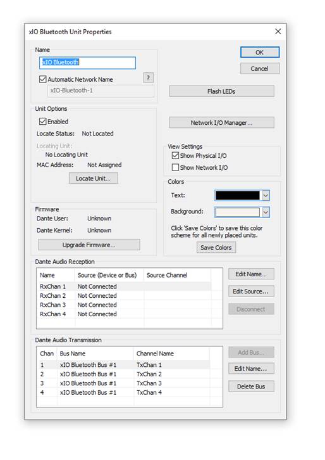
Task: Select the RxChan 2 row
Action: pos(125,296)
